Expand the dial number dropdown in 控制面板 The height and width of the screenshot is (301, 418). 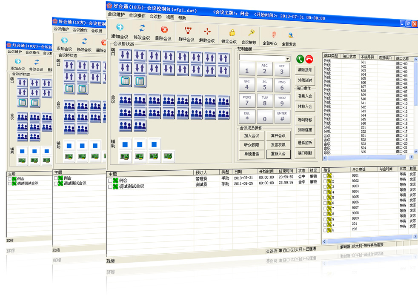tap(288, 59)
